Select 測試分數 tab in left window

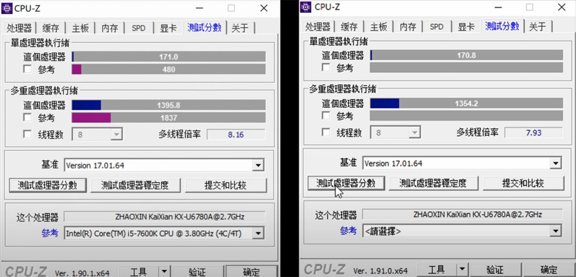(x=204, y=27)
